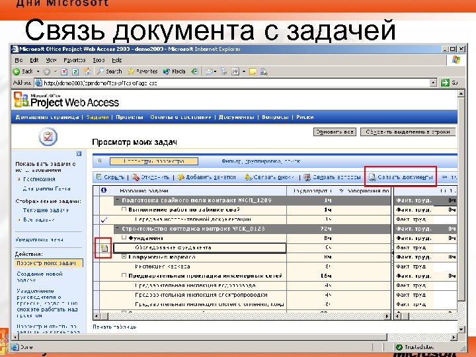Open the File menu
The image size is (476, 357).
(x=19, y=60)
